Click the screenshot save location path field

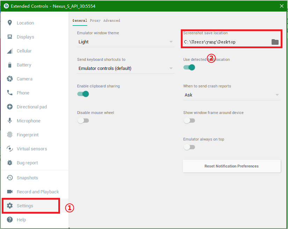[x=227, y=42]
